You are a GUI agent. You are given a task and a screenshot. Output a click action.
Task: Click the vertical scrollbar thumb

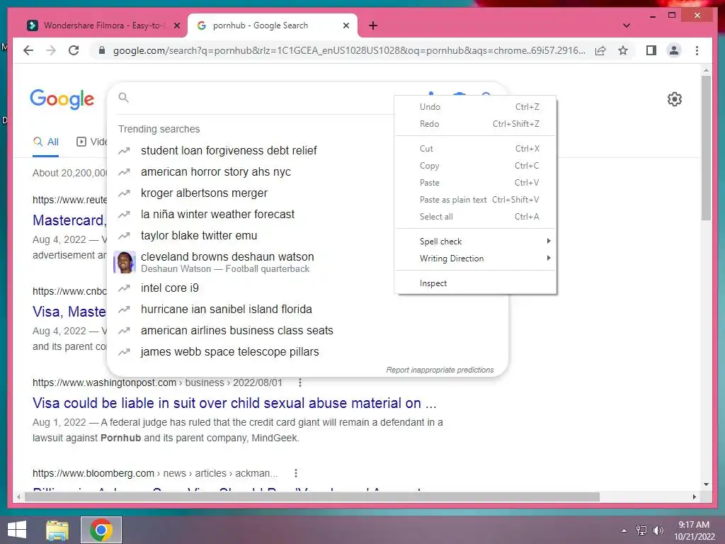click(x=706, y=148)
